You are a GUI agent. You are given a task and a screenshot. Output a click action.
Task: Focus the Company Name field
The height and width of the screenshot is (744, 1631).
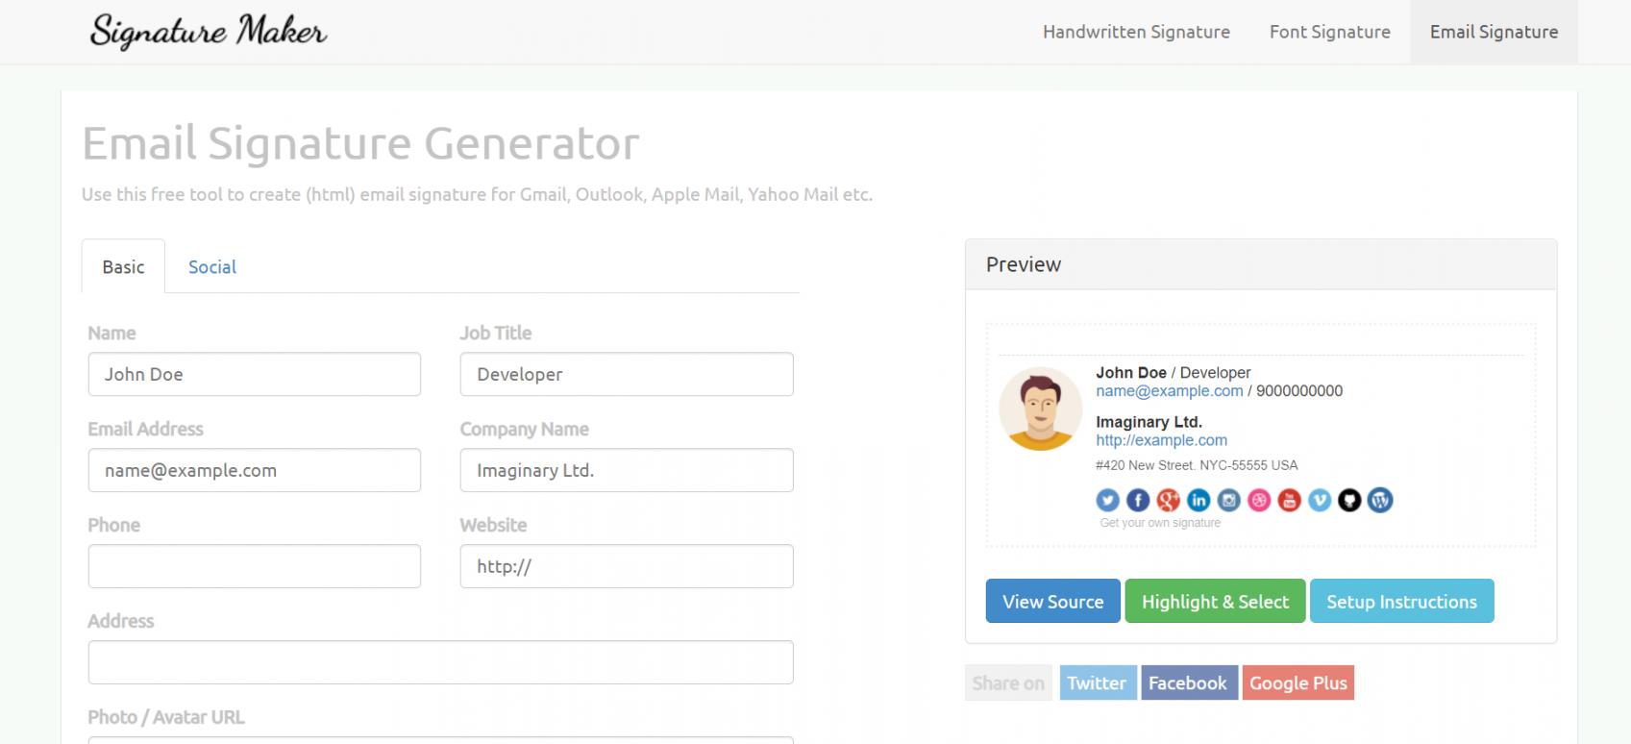point(627,470)
